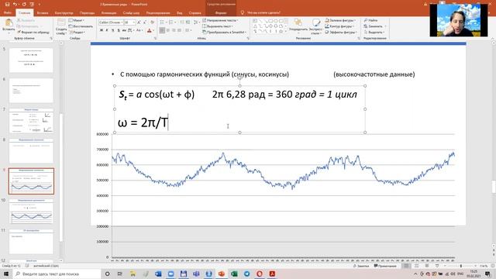Screen dimensions: 496x279
Task: Open Направление текста text direction menu
Action: click(220, 20)
